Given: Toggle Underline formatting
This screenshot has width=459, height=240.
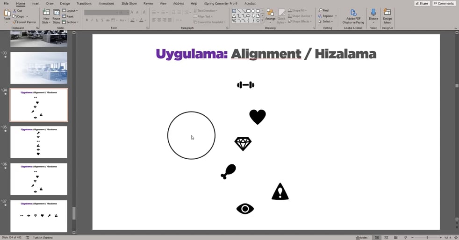Looking at the screenshot, I should tap(97, 20).
